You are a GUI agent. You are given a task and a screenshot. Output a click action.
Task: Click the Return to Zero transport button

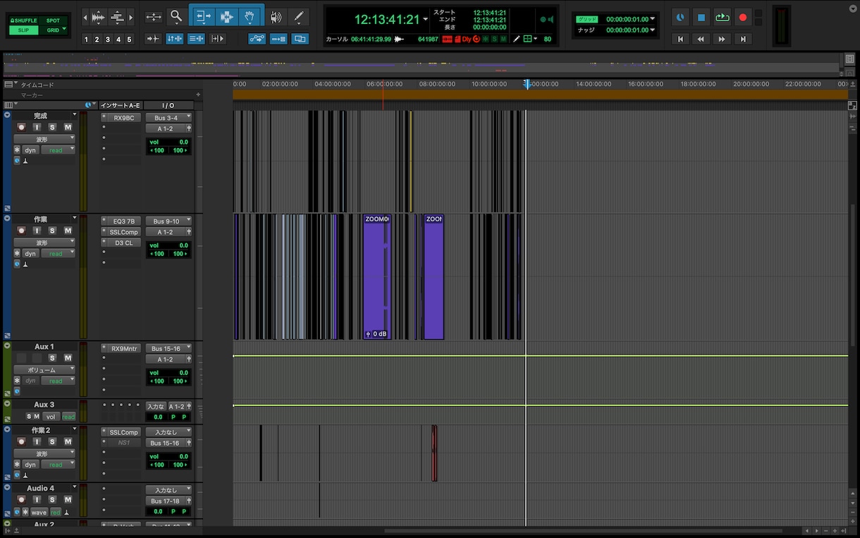click(x=680, y=39)
